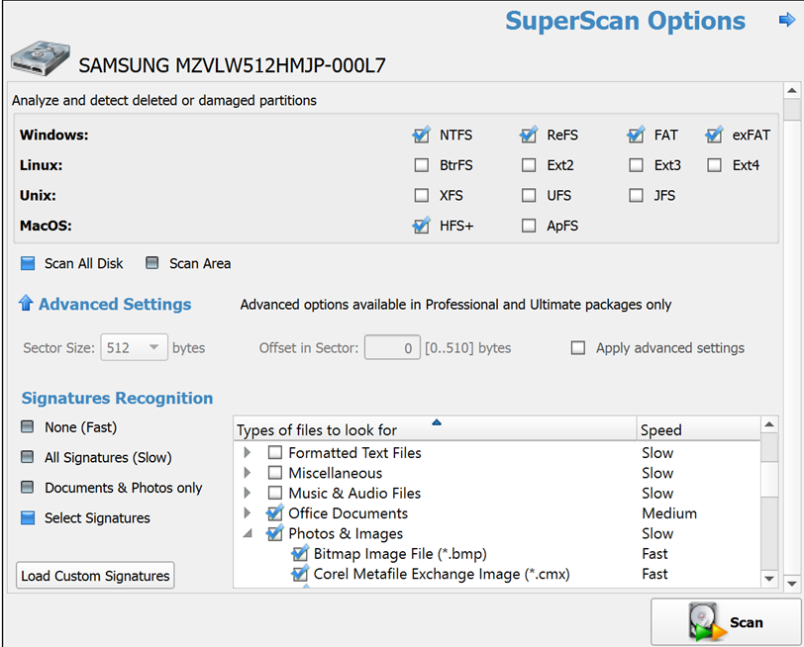
Task: Click the file types list scroll-up arrow
Action: click(x=768, y=424)
